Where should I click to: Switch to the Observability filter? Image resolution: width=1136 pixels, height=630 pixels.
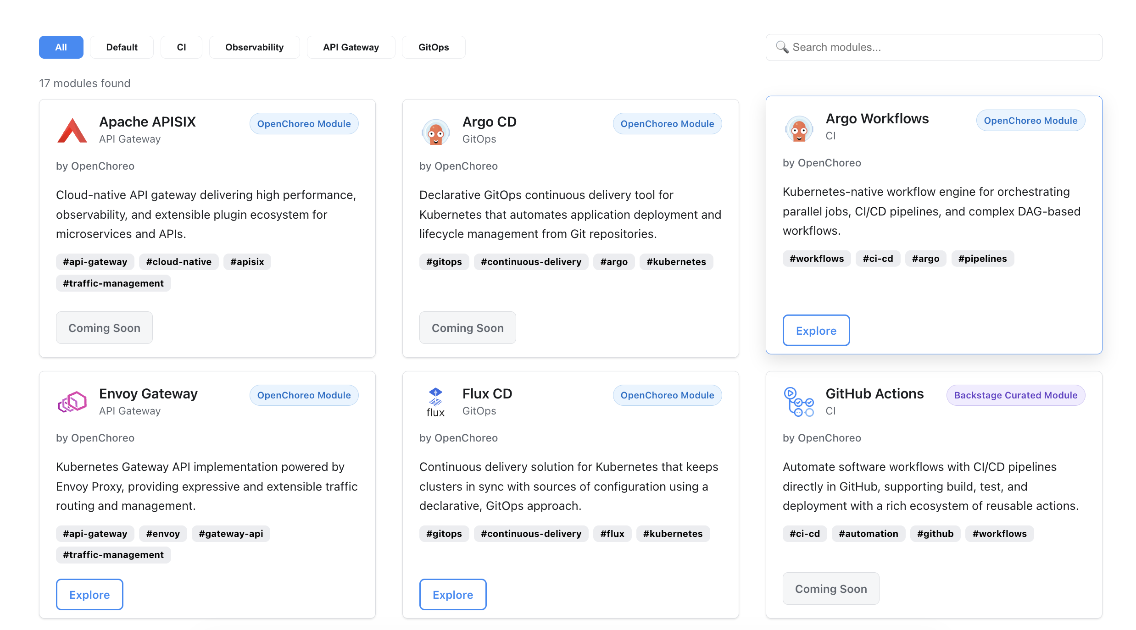click(x=254, y=47)
